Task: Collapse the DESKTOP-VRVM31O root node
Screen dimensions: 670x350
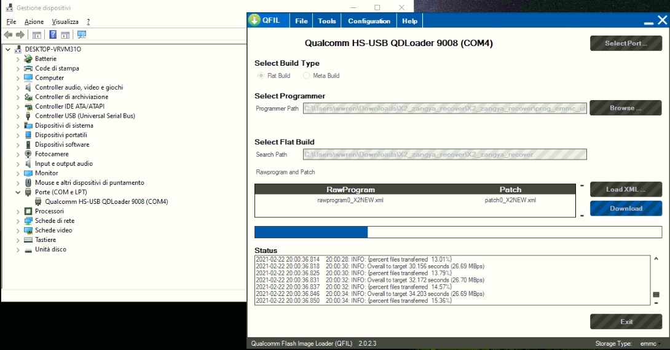Action: [x=8, y=49]
